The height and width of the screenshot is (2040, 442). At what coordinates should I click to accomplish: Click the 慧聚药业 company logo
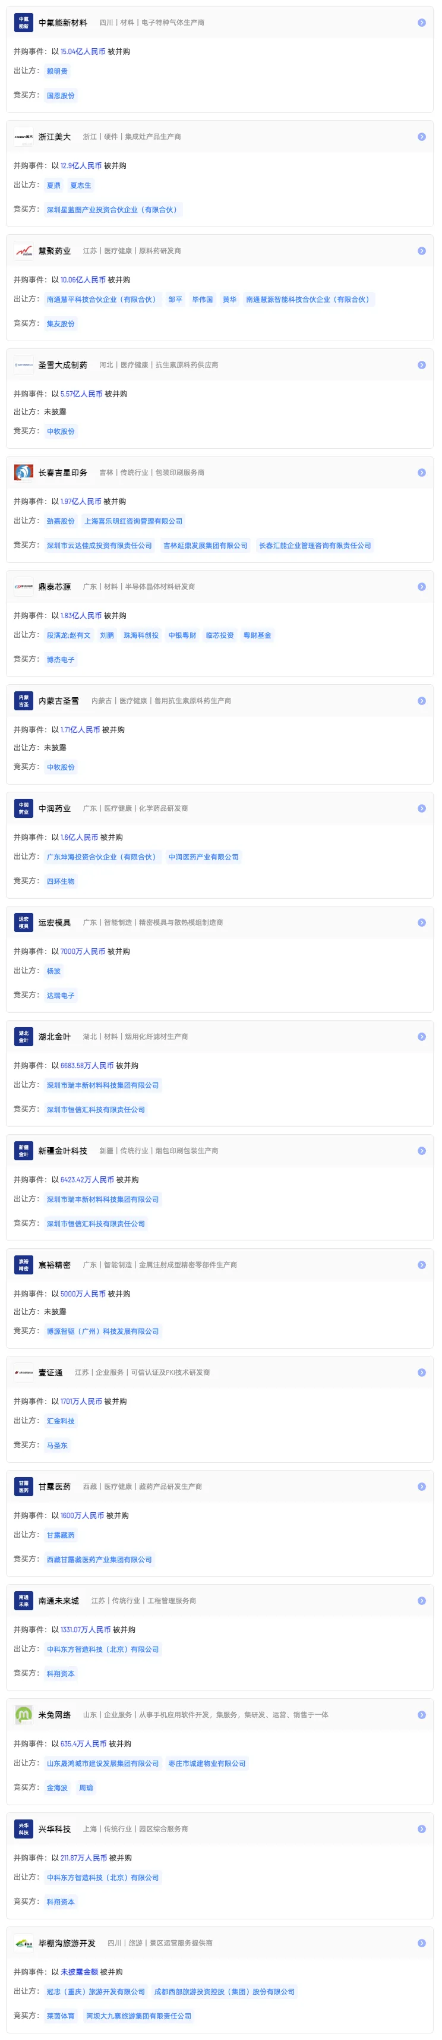24,251
